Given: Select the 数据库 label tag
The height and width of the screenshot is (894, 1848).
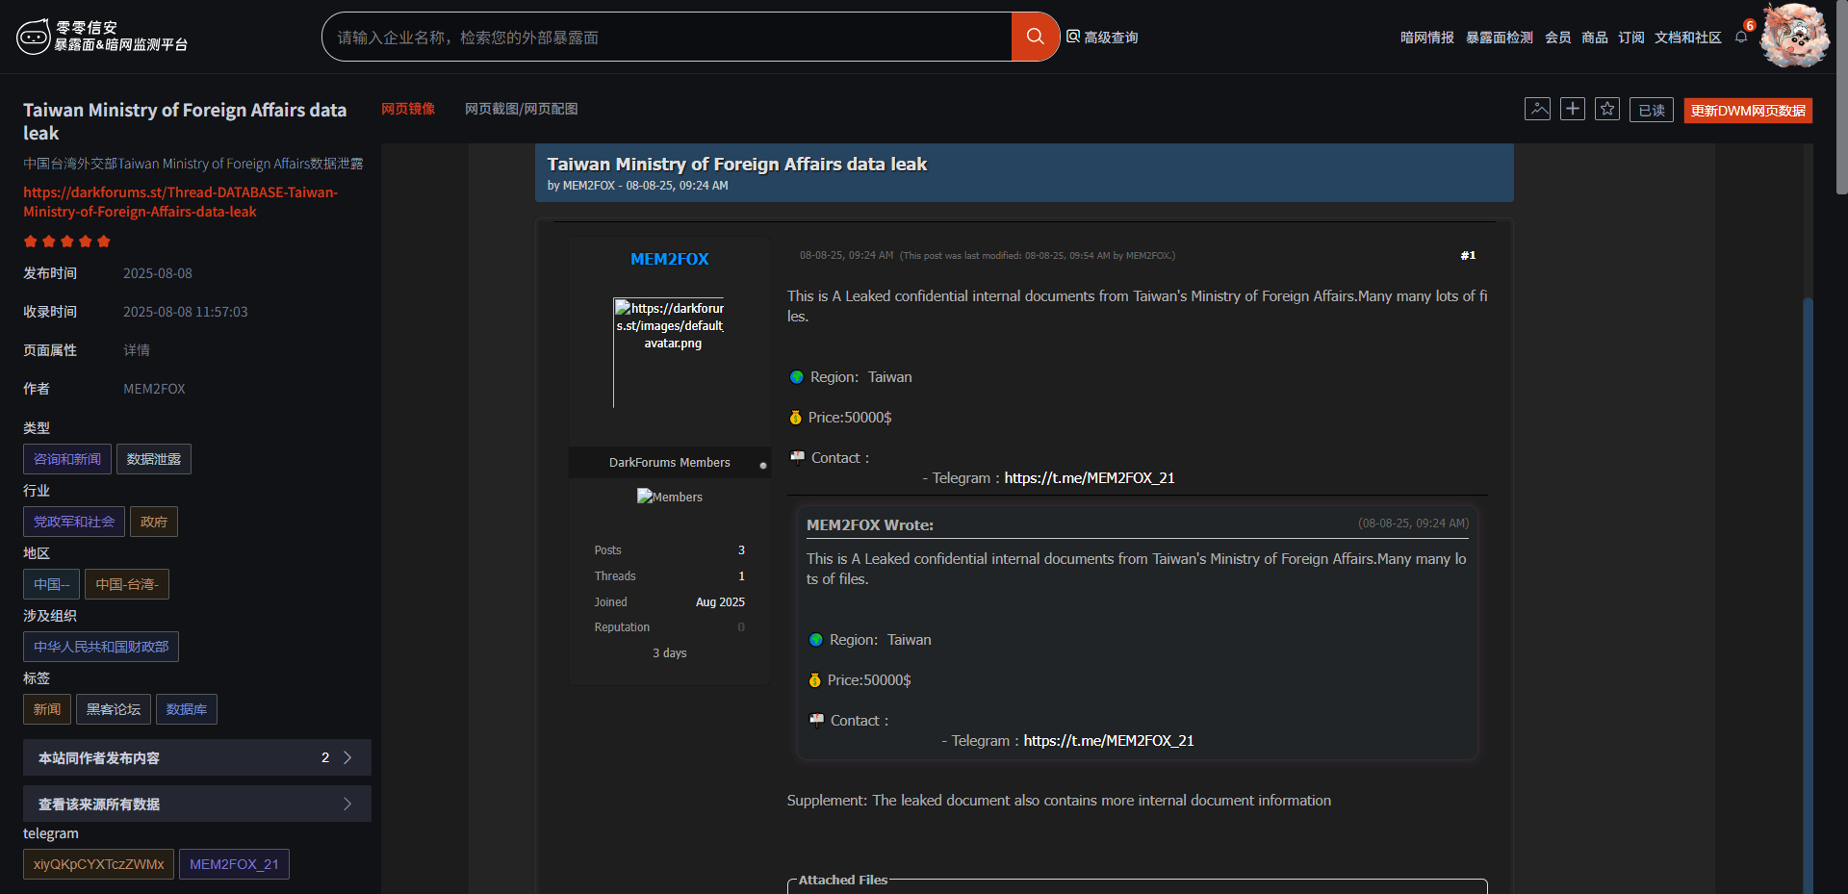Looking at the screenshot, I should (187, 709).
